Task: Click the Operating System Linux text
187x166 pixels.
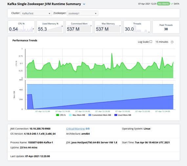Action: (x=136, y=129)
